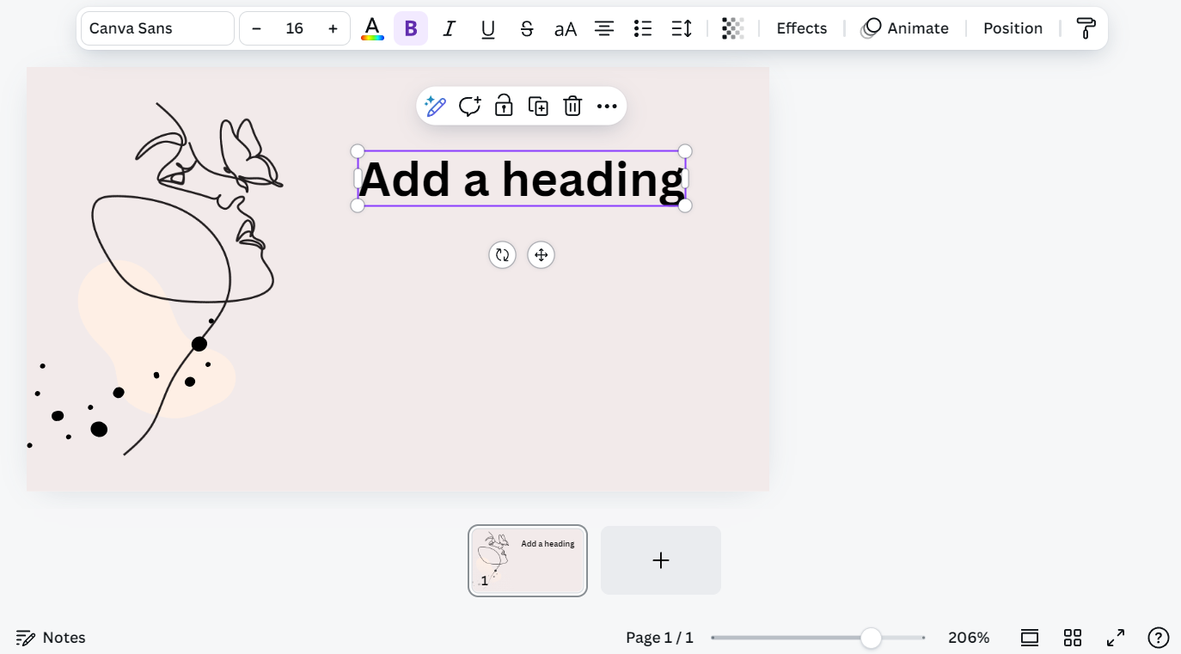
Task: Open the Effects panel
Action: (801, 28)
